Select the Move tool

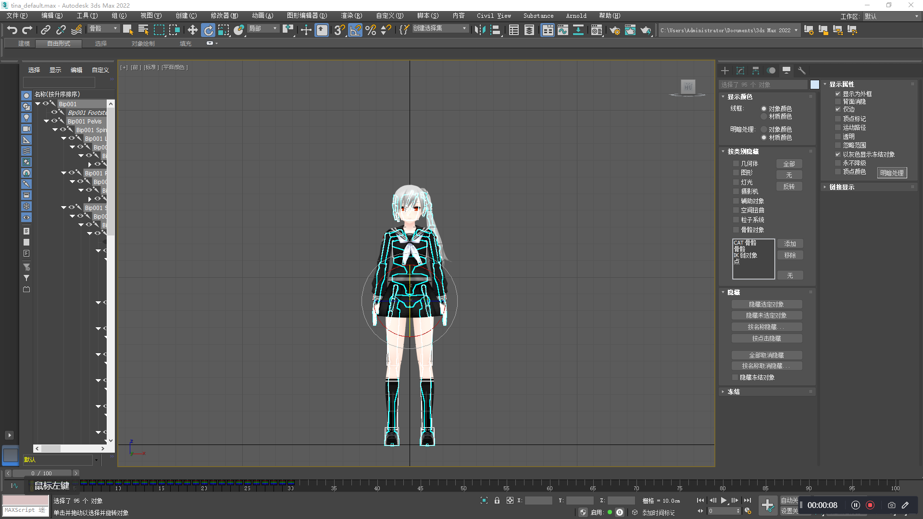(x=192, y=30)
